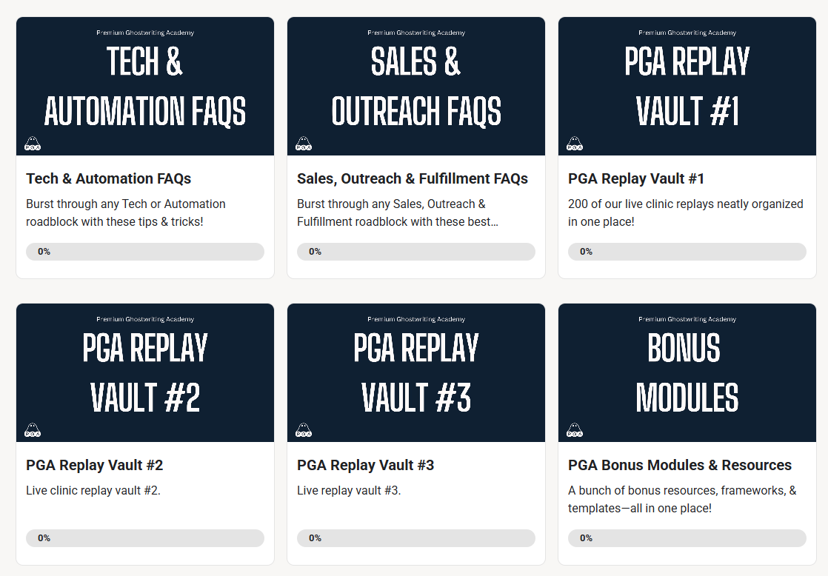Open the 'PGA Replay Vault #3' title link
Image resolution: width=828 pixels, height=576 pixels.
(365, 465)
